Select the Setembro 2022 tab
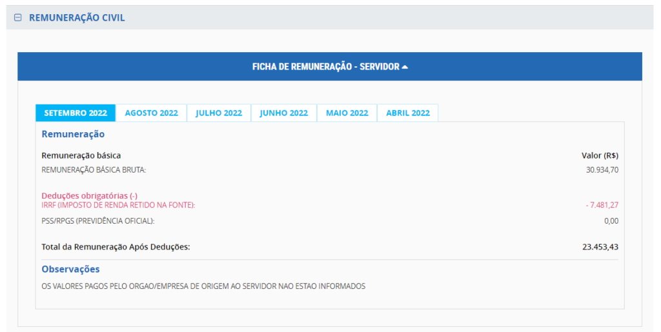Image resolution: width=661 pixels, height=332 pixels. coord(76,113)
